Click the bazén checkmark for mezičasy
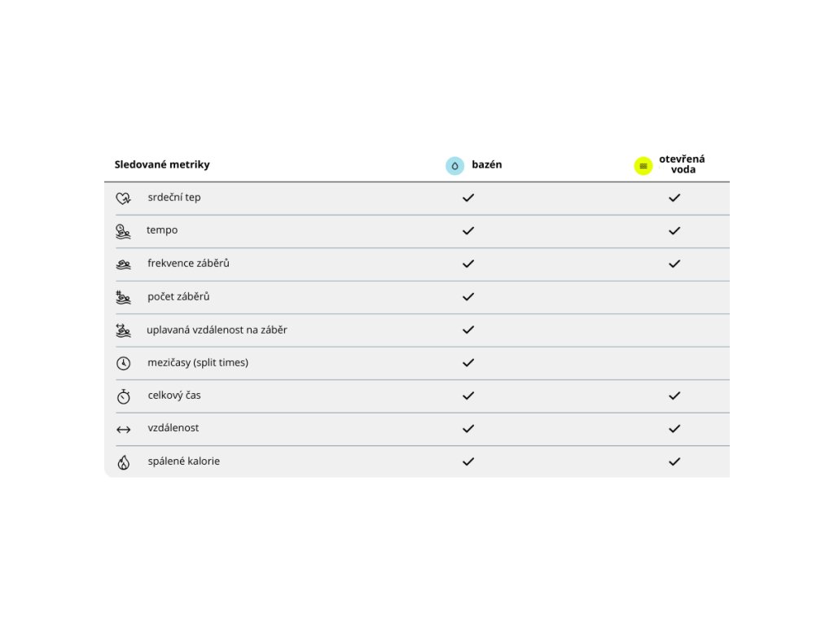Screen dimensions: 834x625 (x=468, y=363)
